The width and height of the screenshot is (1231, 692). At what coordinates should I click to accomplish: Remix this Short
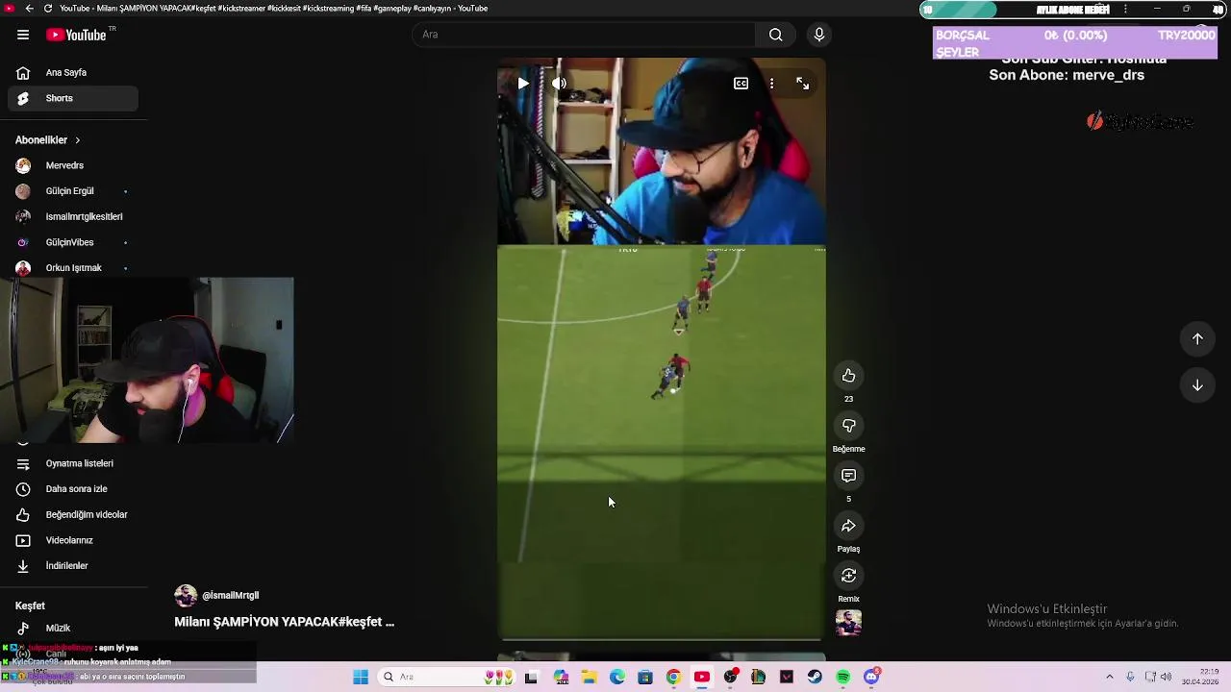(x=848, y=576)
